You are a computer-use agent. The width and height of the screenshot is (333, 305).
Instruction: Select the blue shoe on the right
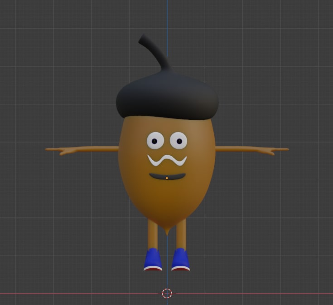click(x=180, y=260)
